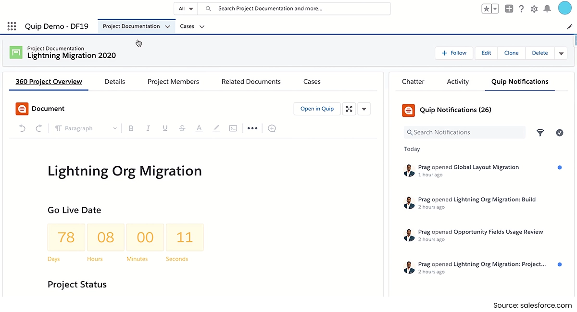Image resolution: width=577 pixels, height=312 pixels.
Task: Click the add comment icon
Action: (272, 128)
